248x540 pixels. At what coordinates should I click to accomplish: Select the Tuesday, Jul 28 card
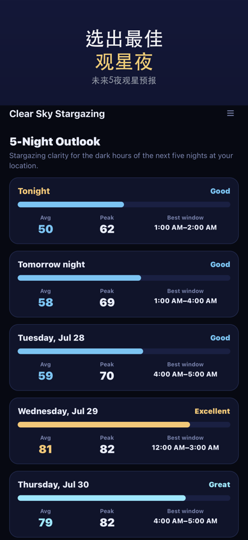pos(124,357)
